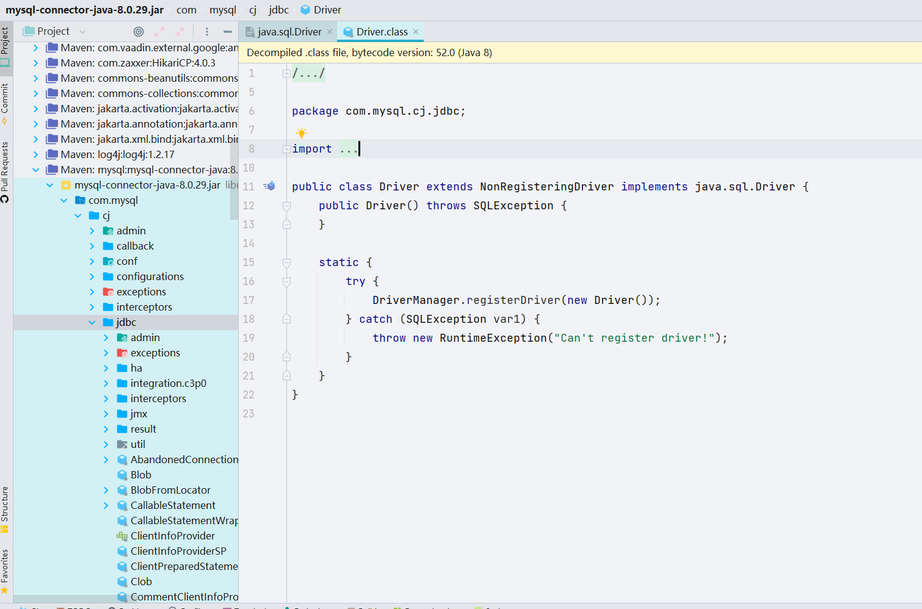Toggle fold on the static block

pos(286,262)
